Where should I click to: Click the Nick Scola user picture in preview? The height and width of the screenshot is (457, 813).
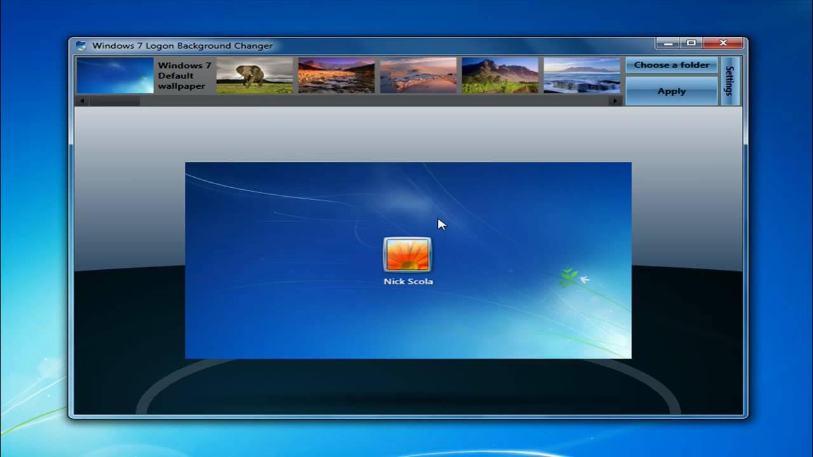[408, 255]
